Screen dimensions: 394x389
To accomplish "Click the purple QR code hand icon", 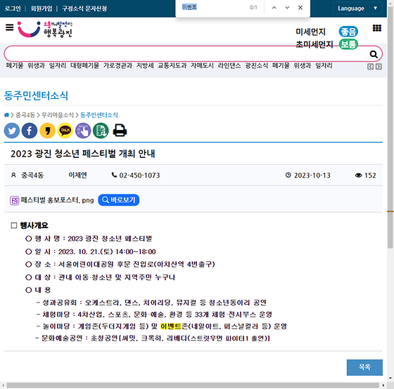I will click(x=83, y=131).
